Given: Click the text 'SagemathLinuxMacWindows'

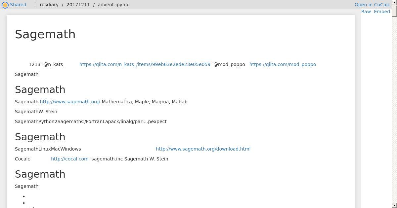Looking at the screenshot, I should coord(48,149).
